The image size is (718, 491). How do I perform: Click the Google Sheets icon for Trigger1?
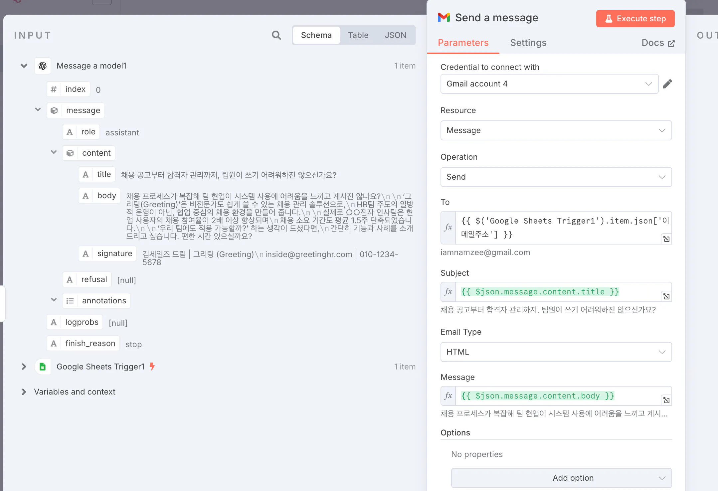coord(43,367)
